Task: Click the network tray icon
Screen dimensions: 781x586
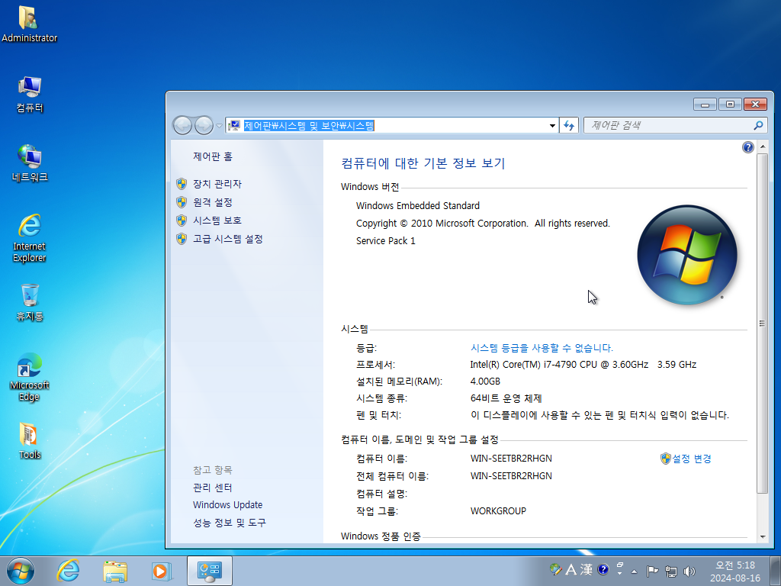Action: [671, 571]
